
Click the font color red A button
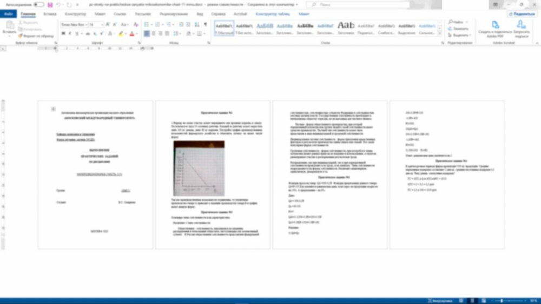coord(131,33)
